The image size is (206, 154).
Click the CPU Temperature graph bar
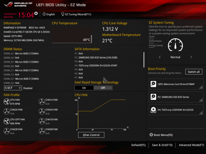tap(91, 39)
